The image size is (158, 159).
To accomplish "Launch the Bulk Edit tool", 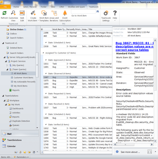I will tap(22, 16).
